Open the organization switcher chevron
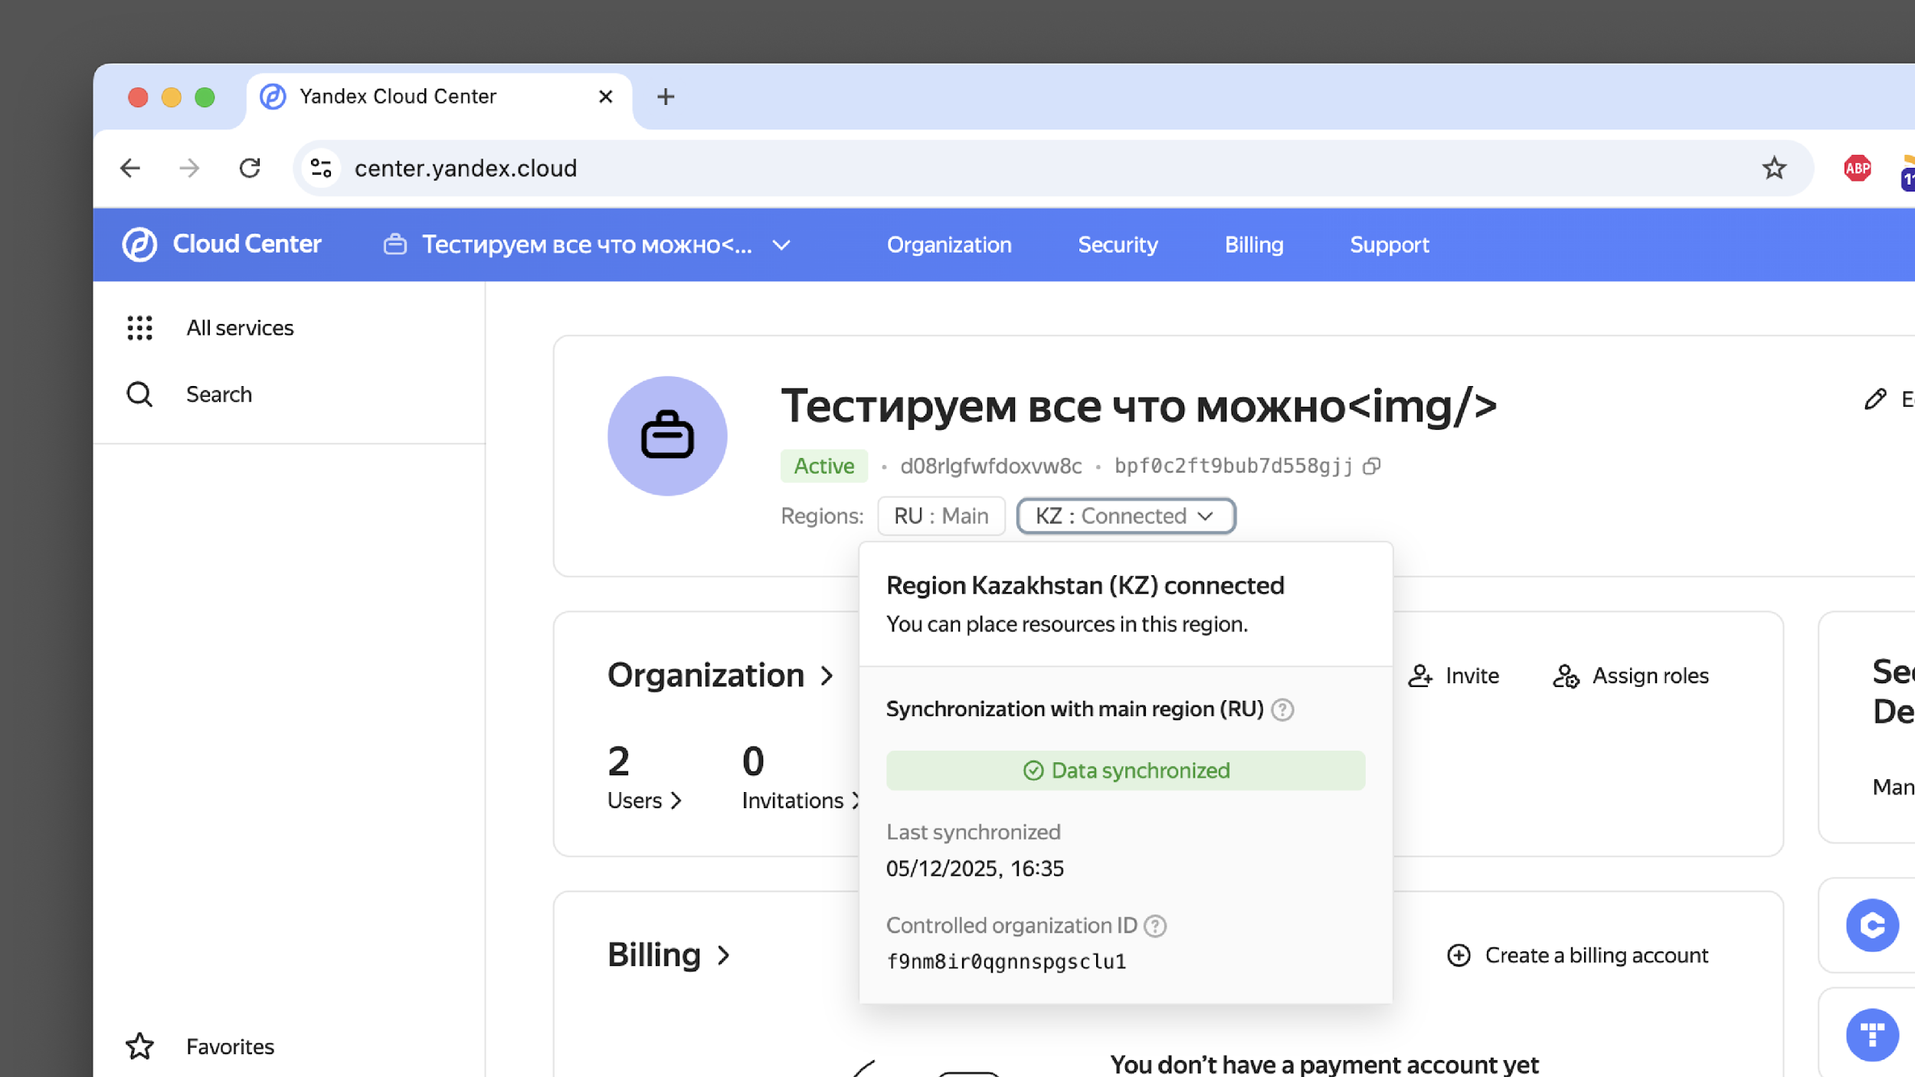This screenshot has height=1077, width=1915. click(x=782, y=245)
